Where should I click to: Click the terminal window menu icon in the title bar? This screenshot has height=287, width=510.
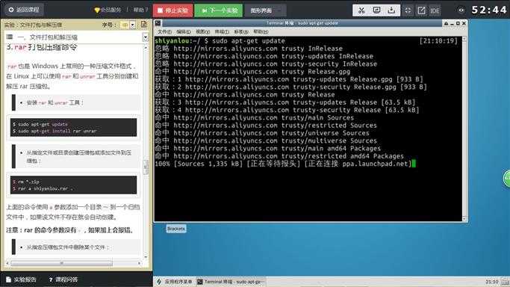point(158,23)
